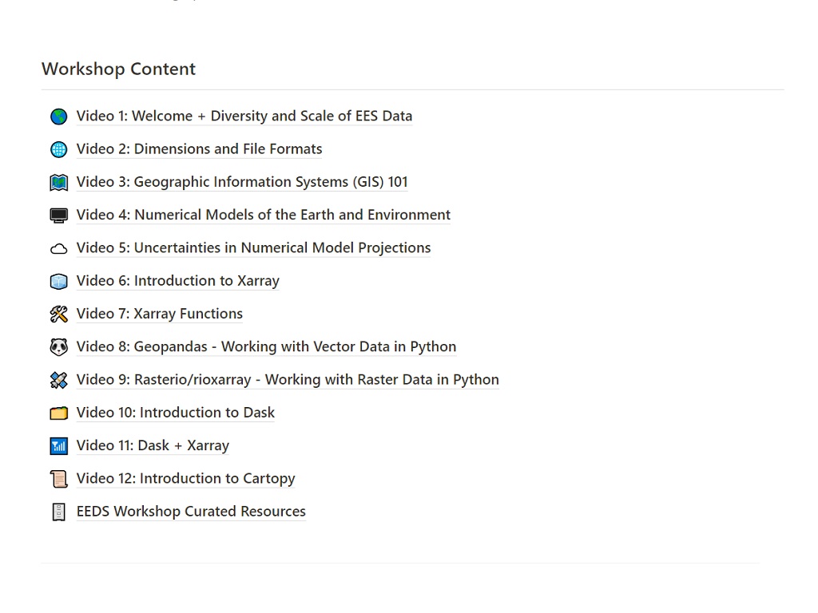818x613 pixels.
Task: Click the cloud icon beside Video 5
Action: coord(58,248)
